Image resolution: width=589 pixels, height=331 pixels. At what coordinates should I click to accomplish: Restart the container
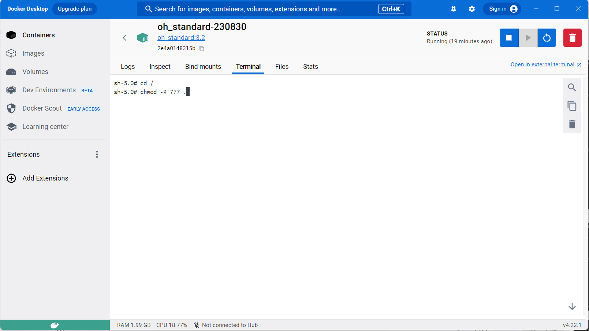coord(547,38)
